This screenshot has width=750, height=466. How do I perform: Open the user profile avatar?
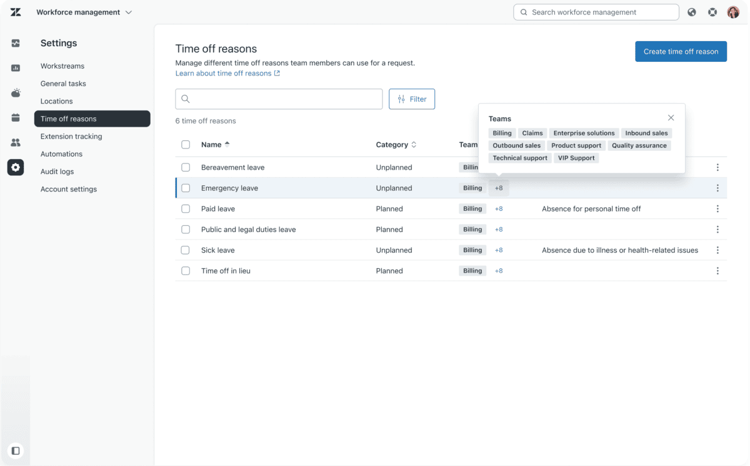(733, 12)
